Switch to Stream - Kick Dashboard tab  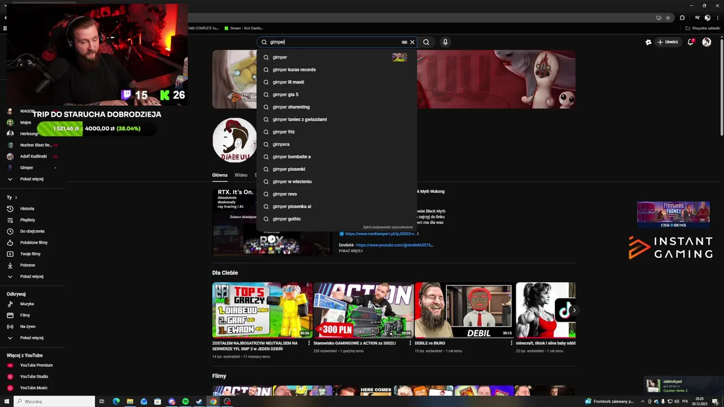tap(243, 28)
